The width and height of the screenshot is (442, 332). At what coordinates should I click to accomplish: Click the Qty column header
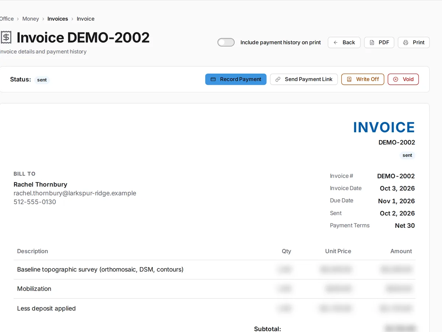(x=286, y=251)
